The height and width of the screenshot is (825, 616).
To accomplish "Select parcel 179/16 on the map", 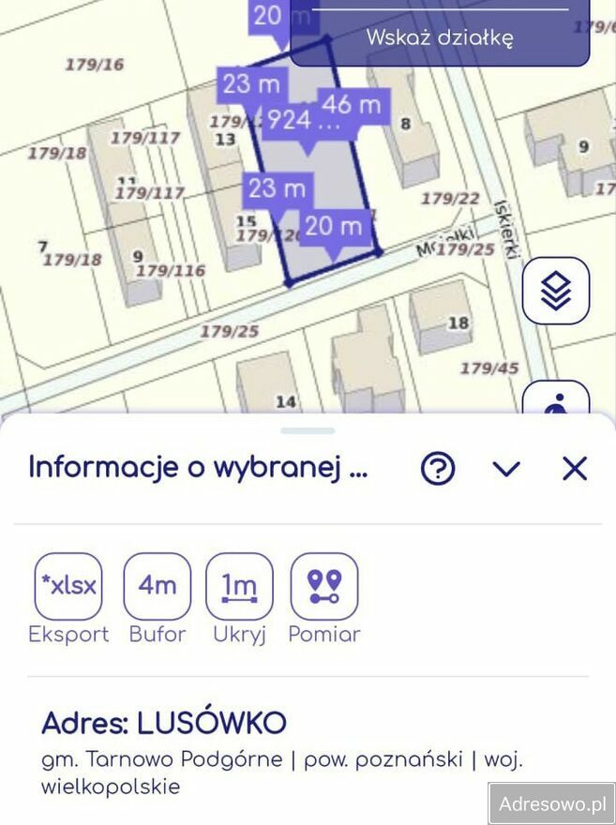I will [x=95, y=65].
